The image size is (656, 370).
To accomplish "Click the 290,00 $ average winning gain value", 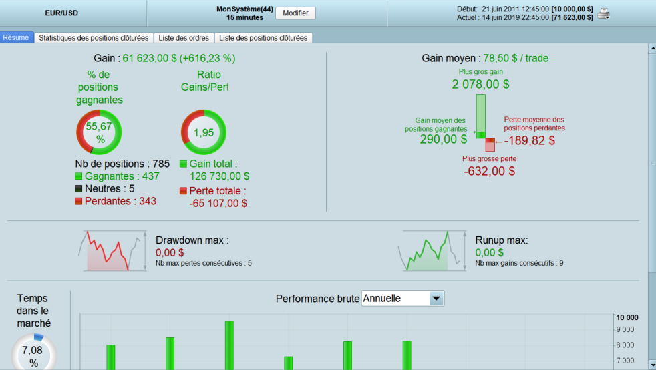I will pos(444,139).
